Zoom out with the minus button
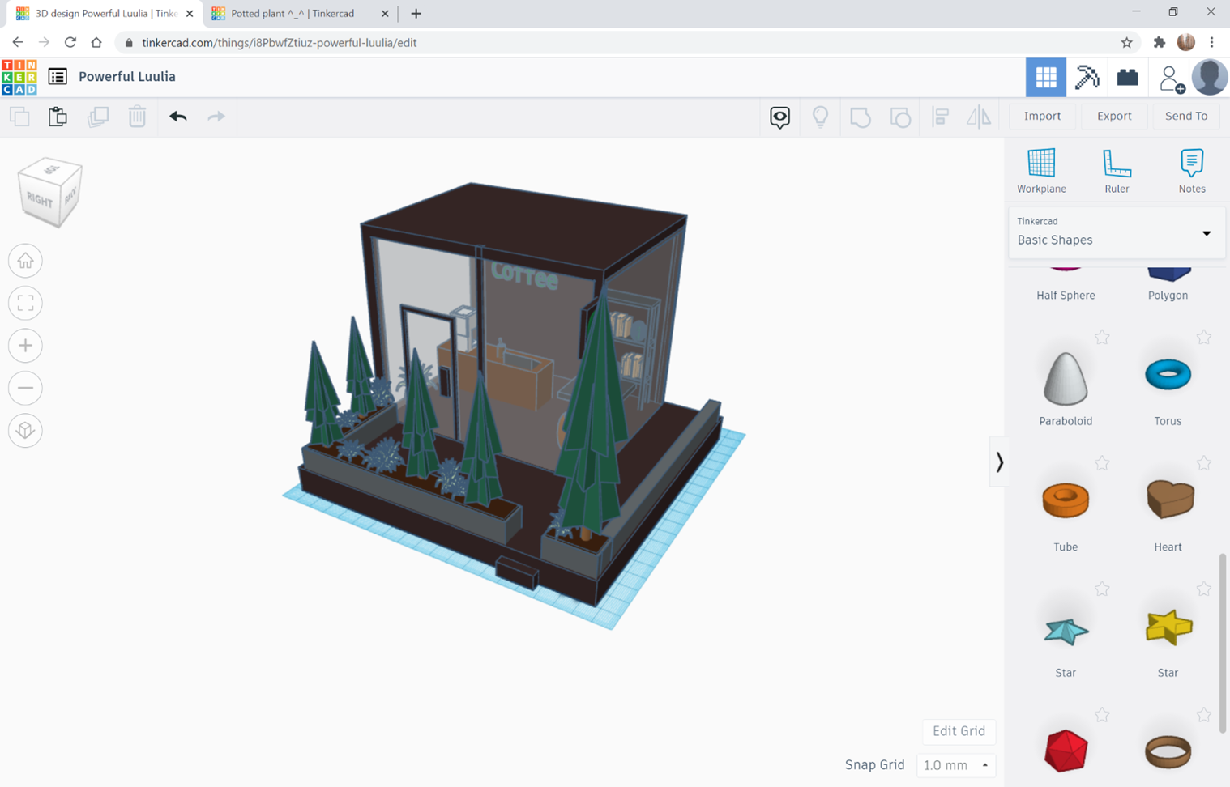The height and width of the screenshot is (787, 1230). tap(25, 388)
